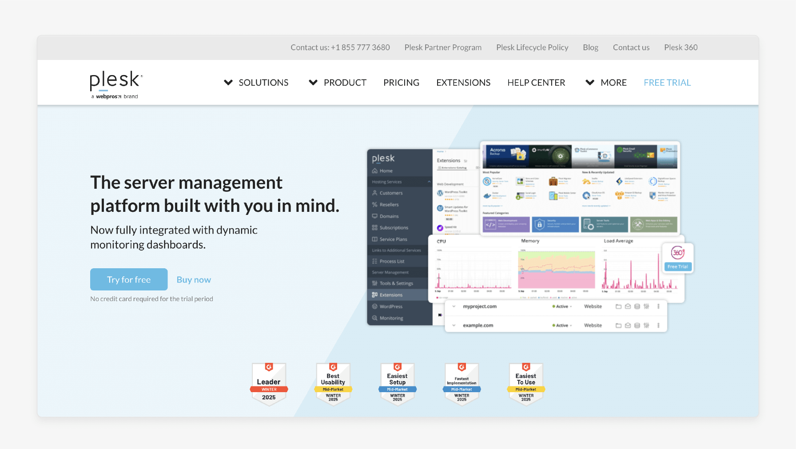This screenshot has width=796, height=449.
Task: Collapse the Hosting Services sidebar section
Action: 429,182
